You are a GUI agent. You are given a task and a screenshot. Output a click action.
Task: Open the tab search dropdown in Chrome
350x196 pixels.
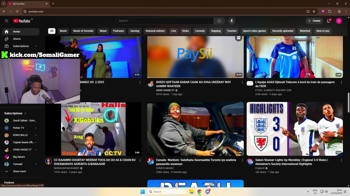(x=4, y=4)
